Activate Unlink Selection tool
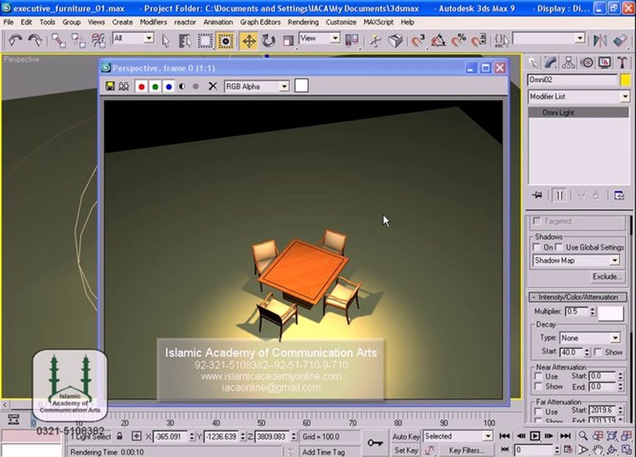Image resolution: width=636 pixels, height=457 pixels. [x=78, y=41]
